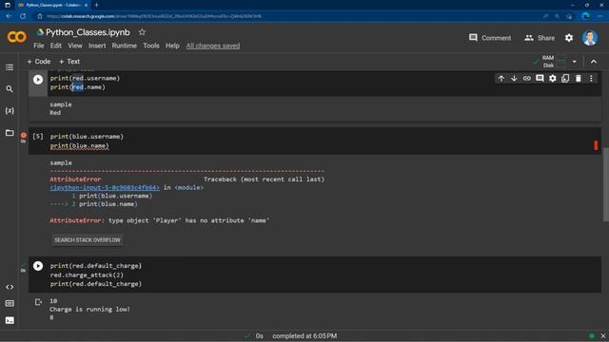Click the AttributeError message text
This screenshot has width=609, height=342.
[x=160, y=220]
